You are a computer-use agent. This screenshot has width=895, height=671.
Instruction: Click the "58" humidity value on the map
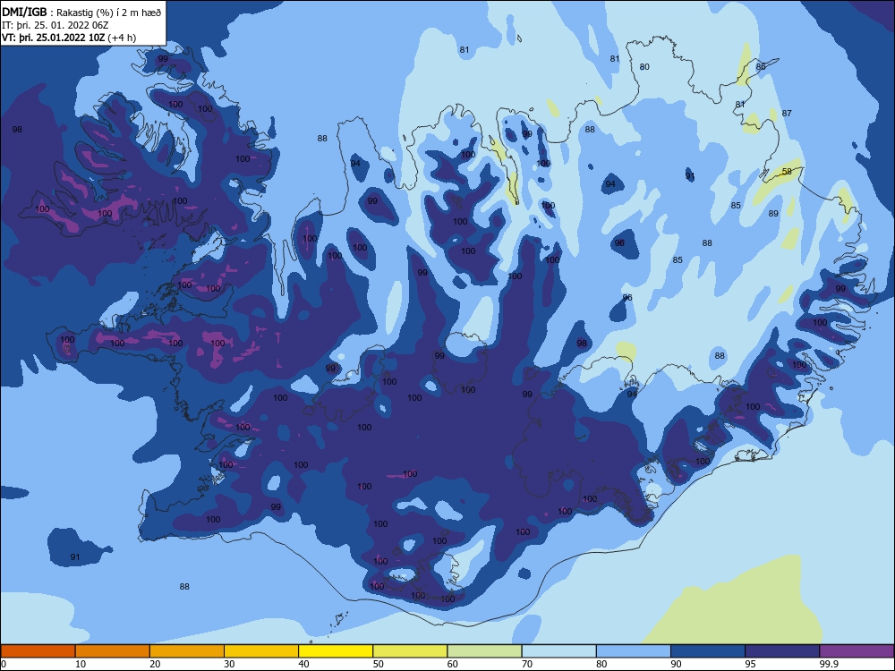pos(787,172)
